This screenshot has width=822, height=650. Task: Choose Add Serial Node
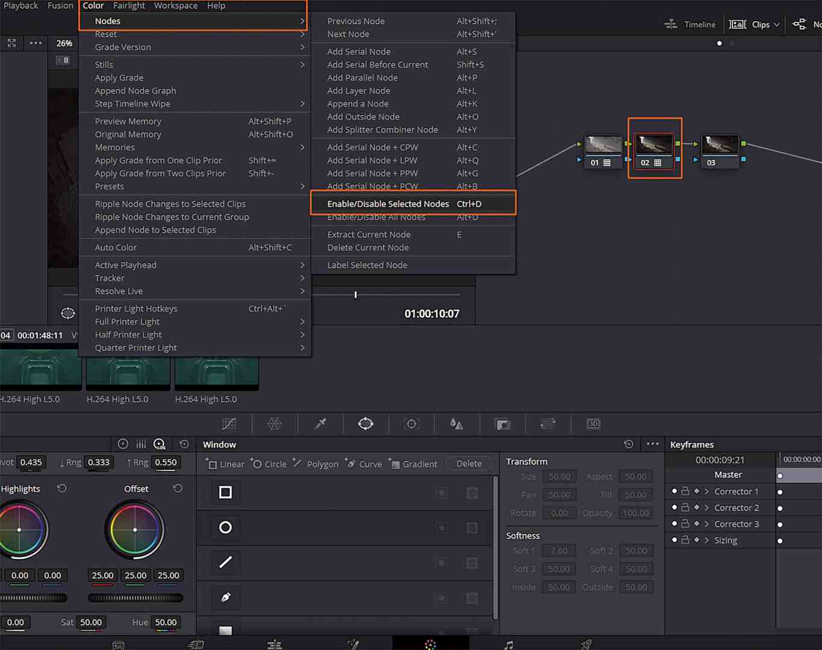(413, 52)
